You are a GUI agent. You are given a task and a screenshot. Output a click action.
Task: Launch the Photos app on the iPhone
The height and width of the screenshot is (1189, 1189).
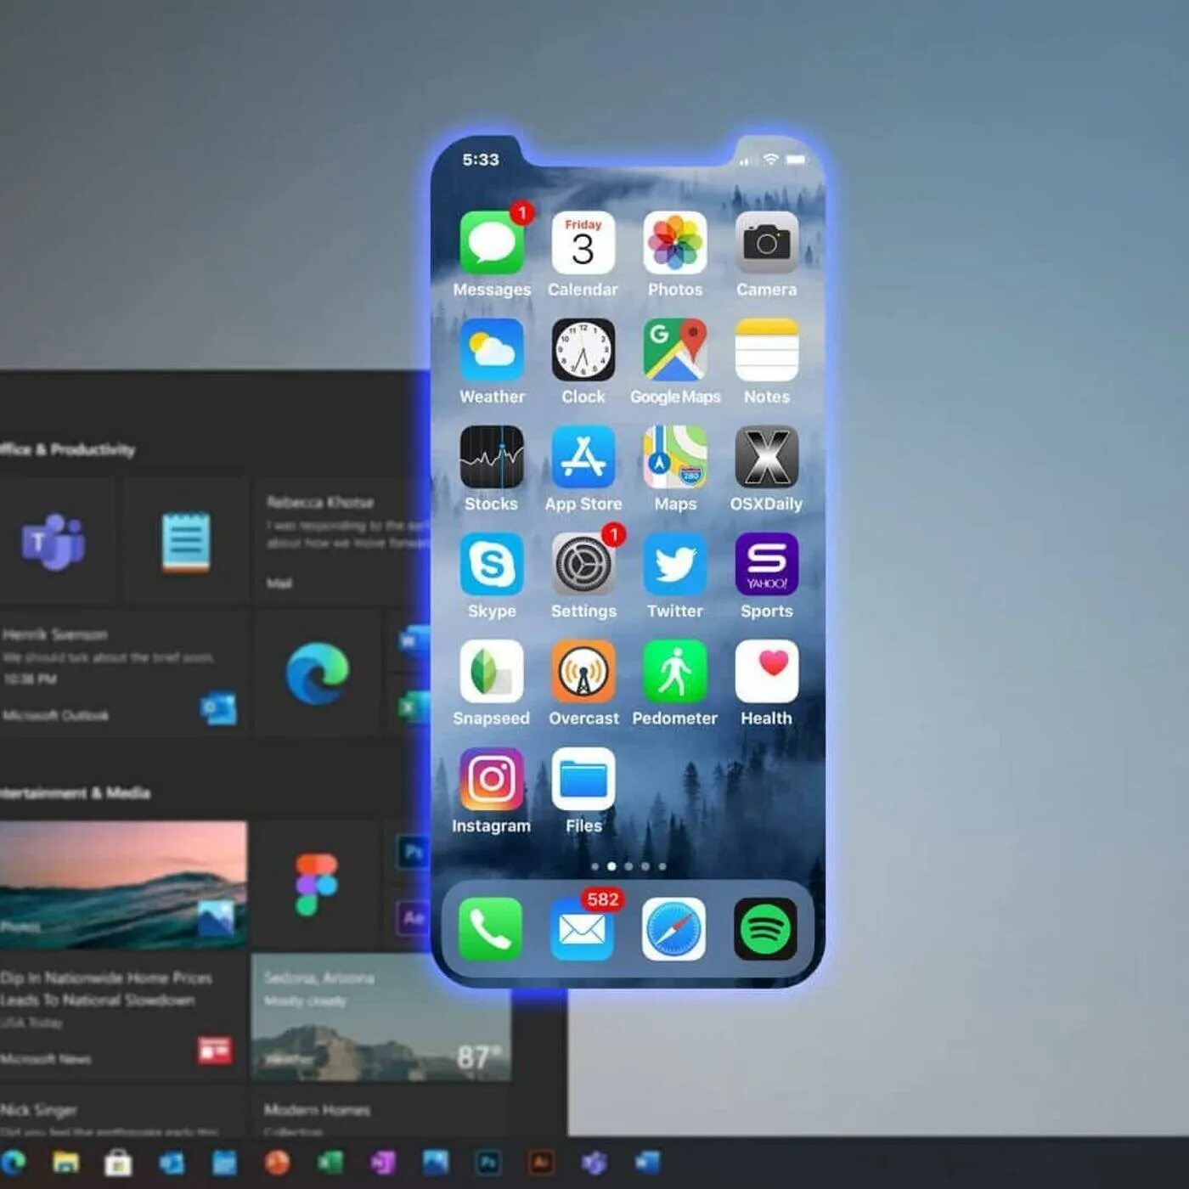pyautogui.click(x=675, y=243)
